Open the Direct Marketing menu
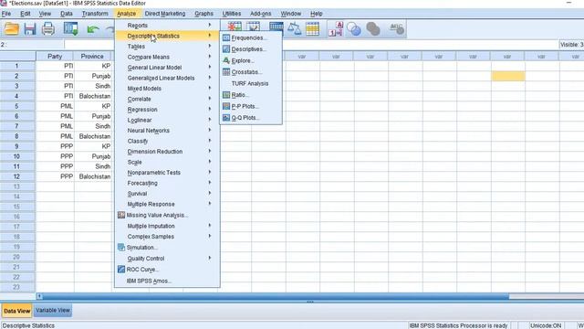The height and width of the screenshot is (329, 584). coord(165,14)
